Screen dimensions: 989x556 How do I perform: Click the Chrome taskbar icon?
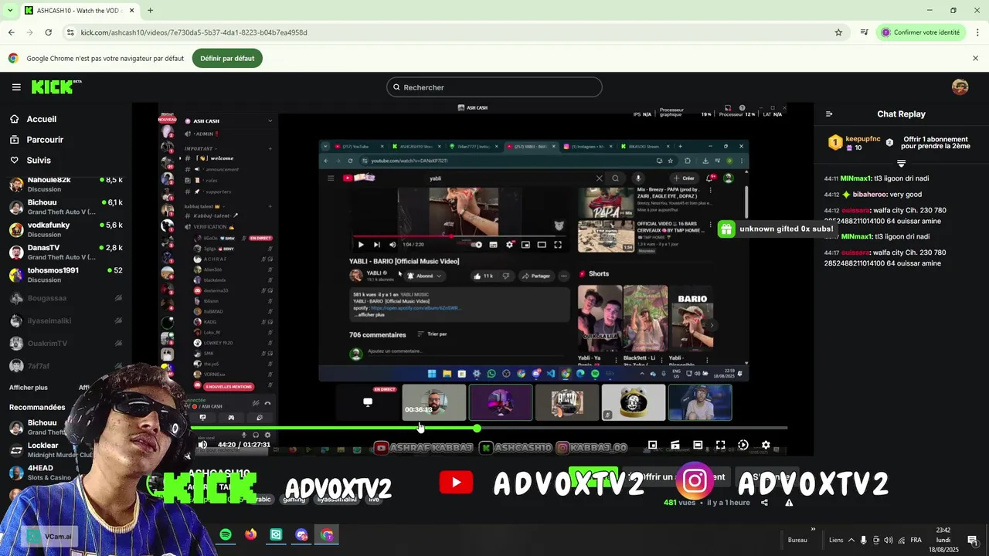tap(328, 534)
